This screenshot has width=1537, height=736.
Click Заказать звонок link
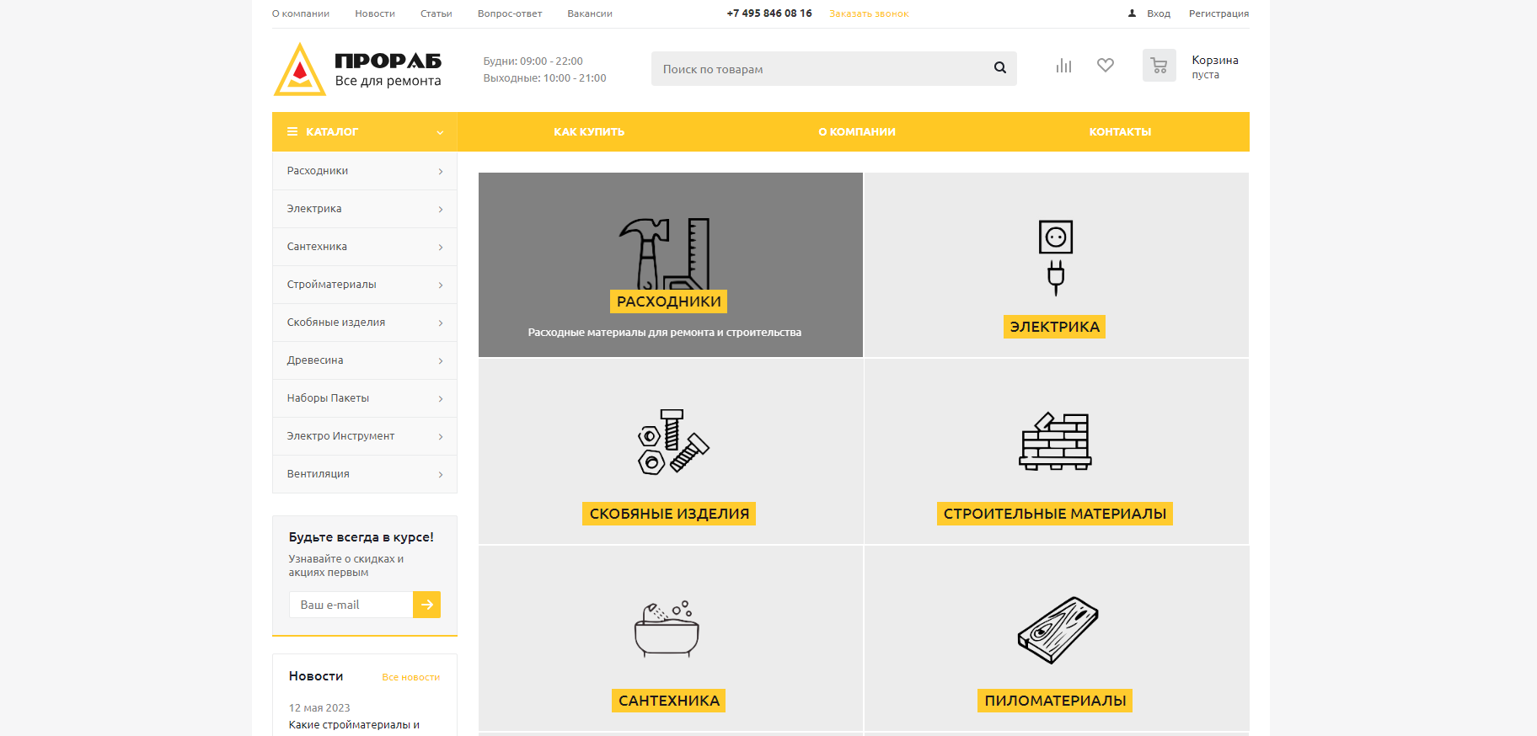pyautogui.click(x=869, y=13)
